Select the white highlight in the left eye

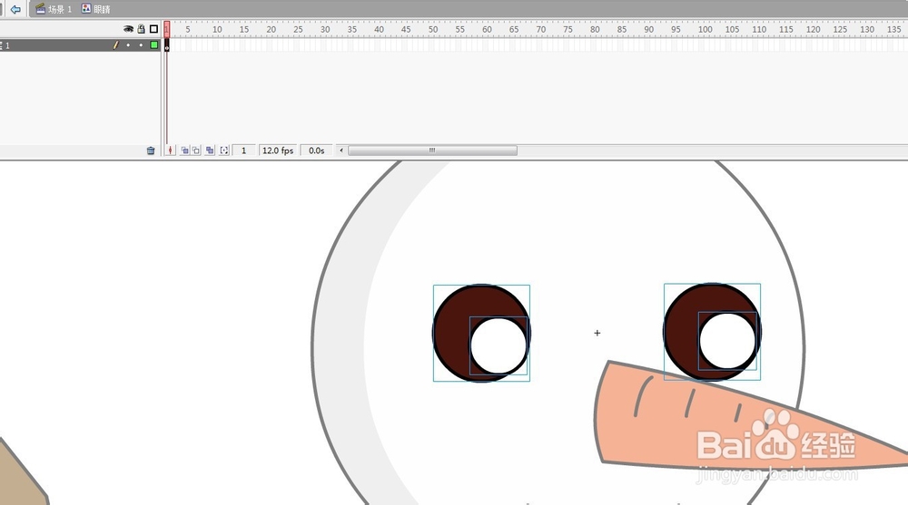coord(498,346)
